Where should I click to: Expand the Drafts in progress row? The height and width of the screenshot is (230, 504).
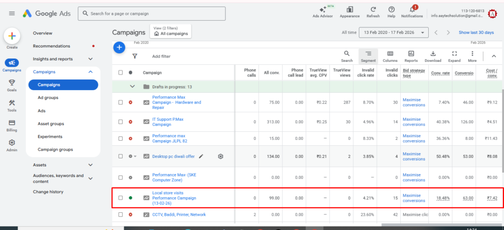pos(132,86)
